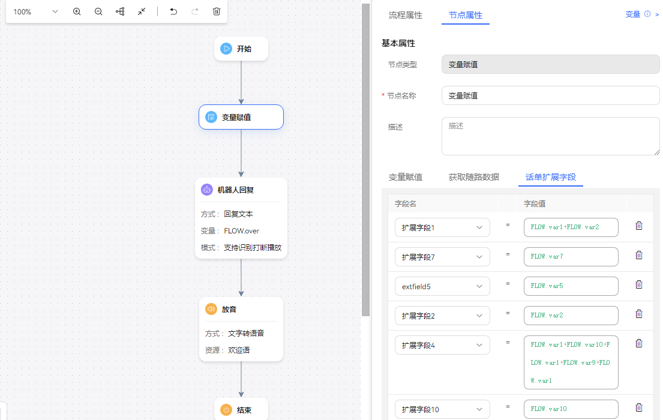This screenshot has width=663, height=420.
Task: Delete the 扩展字段4 row
Action: pyautogui.click(x=639, y=343)
